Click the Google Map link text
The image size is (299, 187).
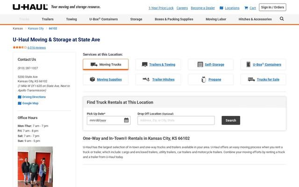30,103
